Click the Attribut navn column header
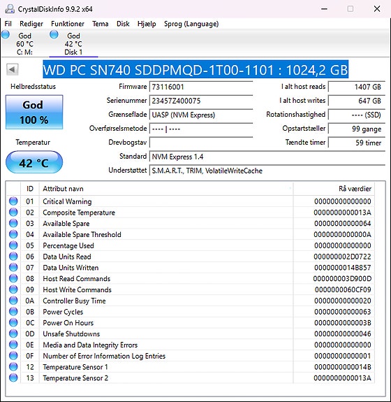The image size is (391, 402). [166, 189]
